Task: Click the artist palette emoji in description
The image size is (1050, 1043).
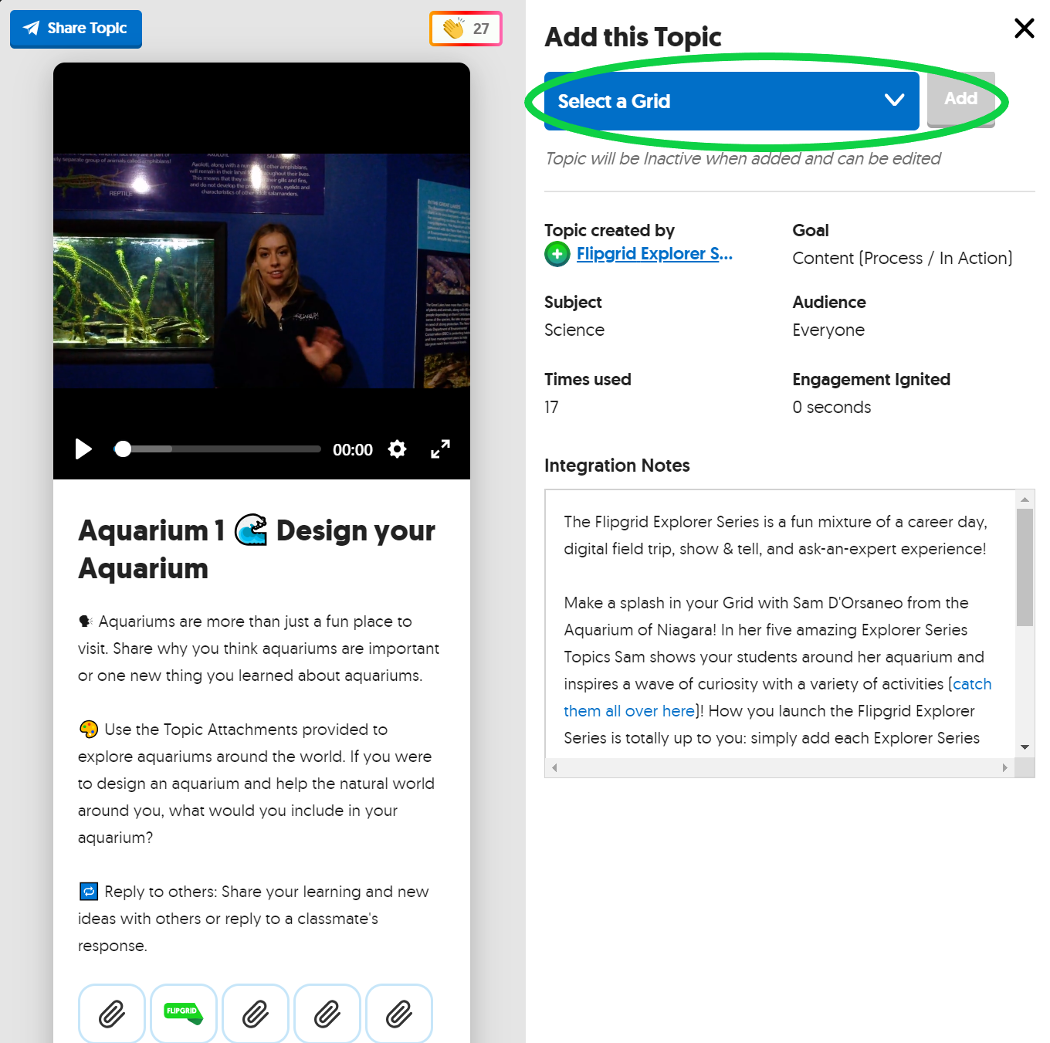Action: point(89,729)
